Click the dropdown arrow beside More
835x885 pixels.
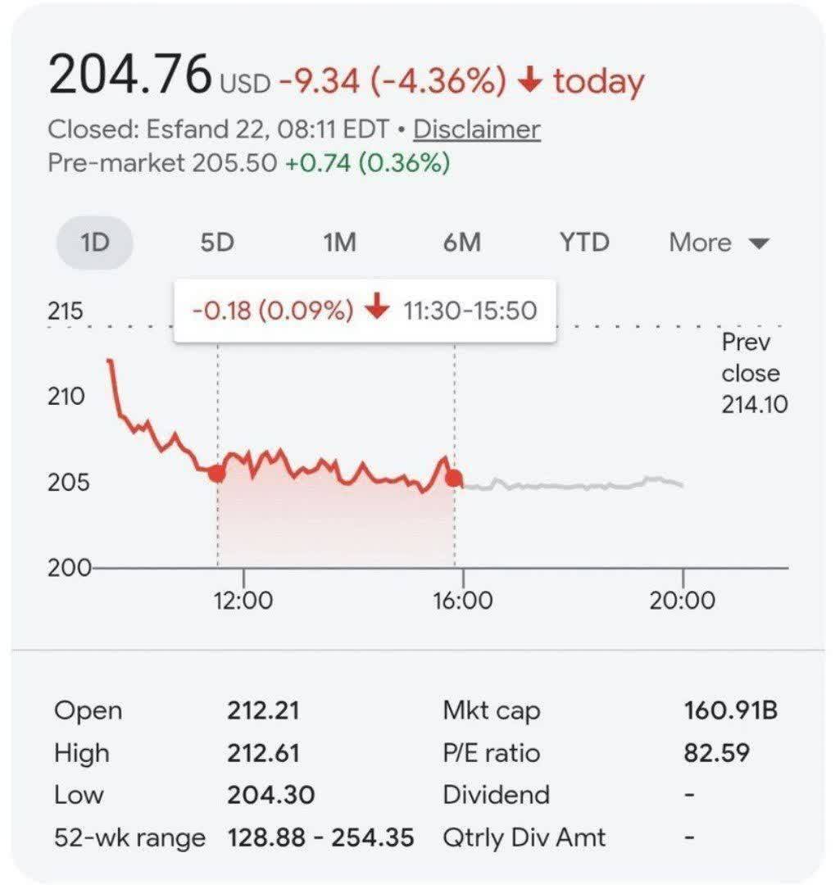[760, 244]
